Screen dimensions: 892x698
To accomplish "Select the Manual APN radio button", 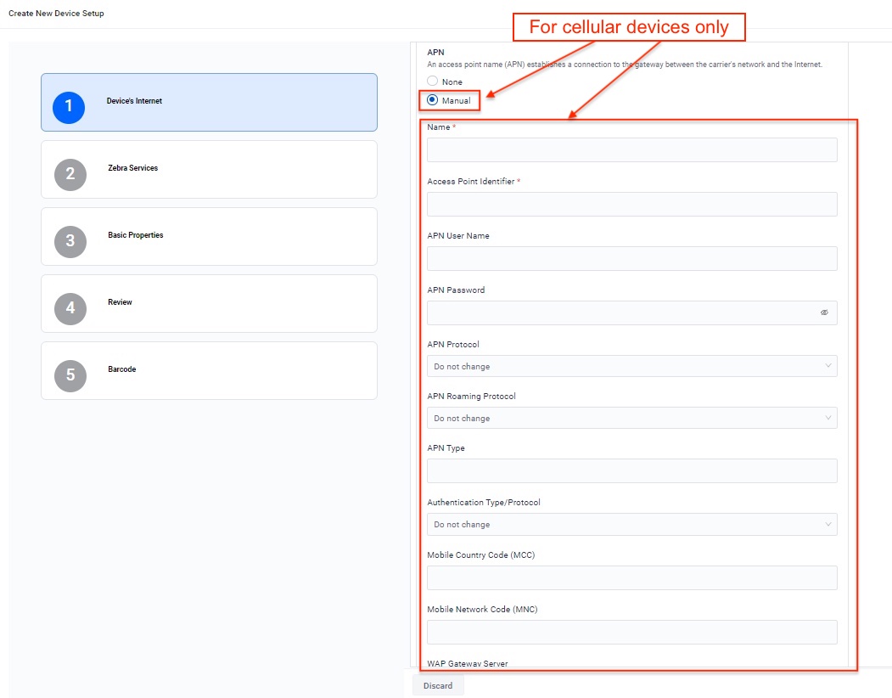I will [433, 100].
